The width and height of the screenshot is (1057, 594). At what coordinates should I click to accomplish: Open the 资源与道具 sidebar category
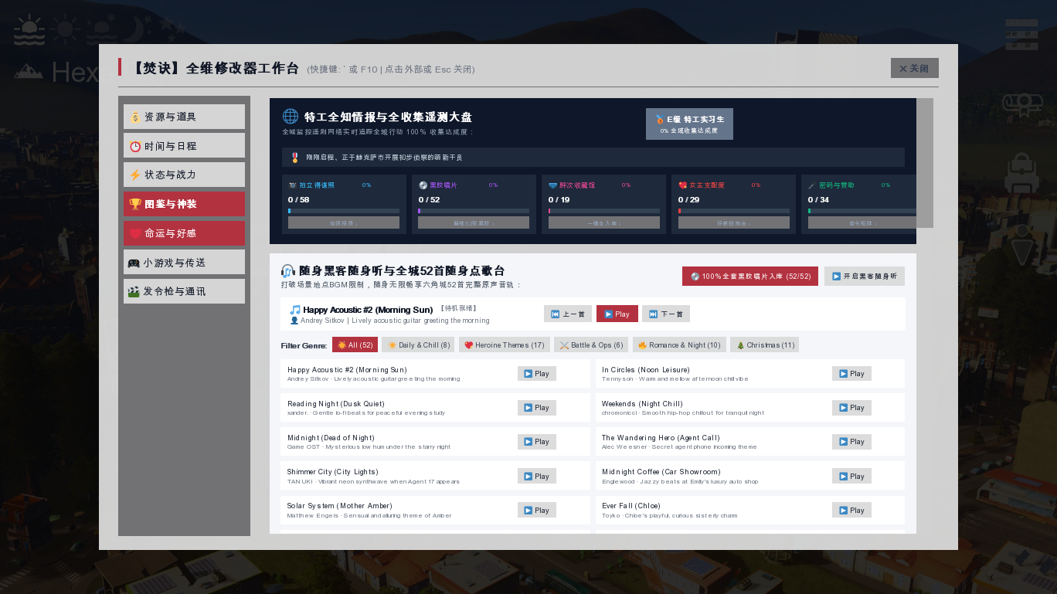click(x=184, y=117)
